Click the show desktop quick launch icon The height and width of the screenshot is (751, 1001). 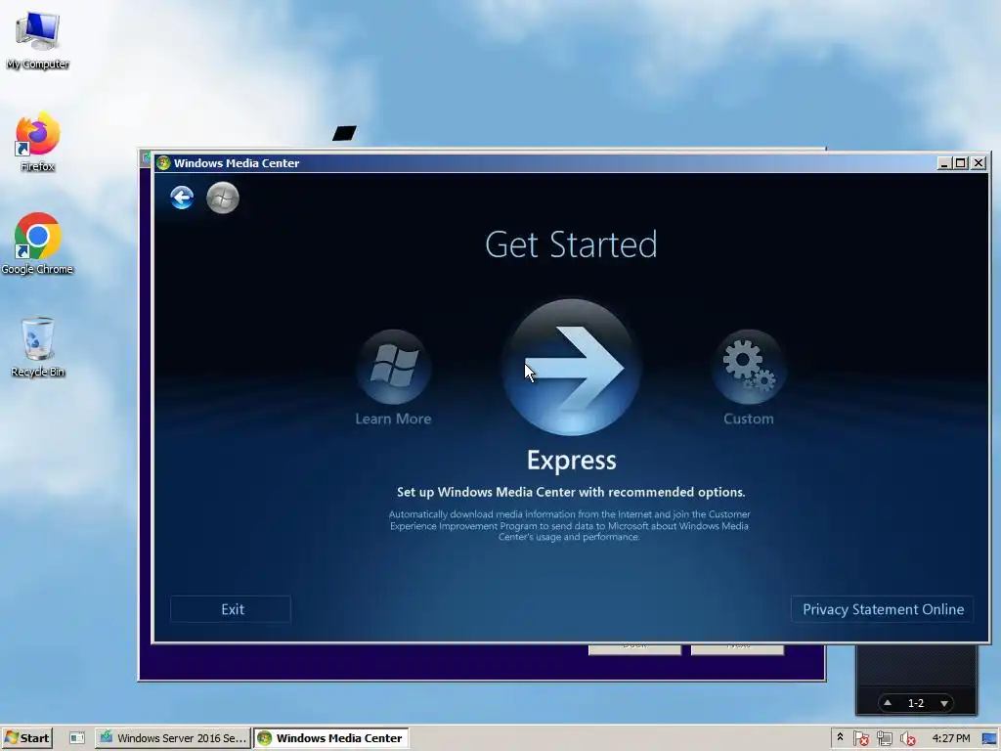77,738
